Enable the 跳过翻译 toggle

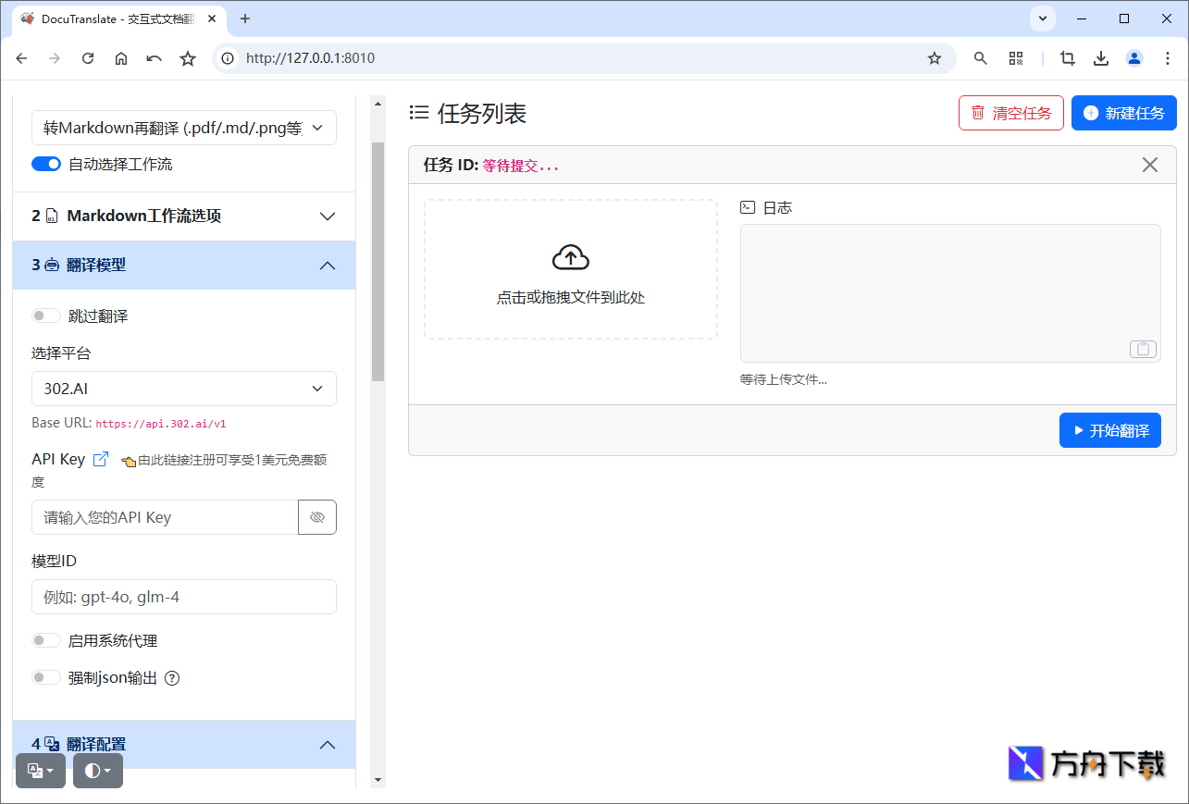tap(46, 315)
